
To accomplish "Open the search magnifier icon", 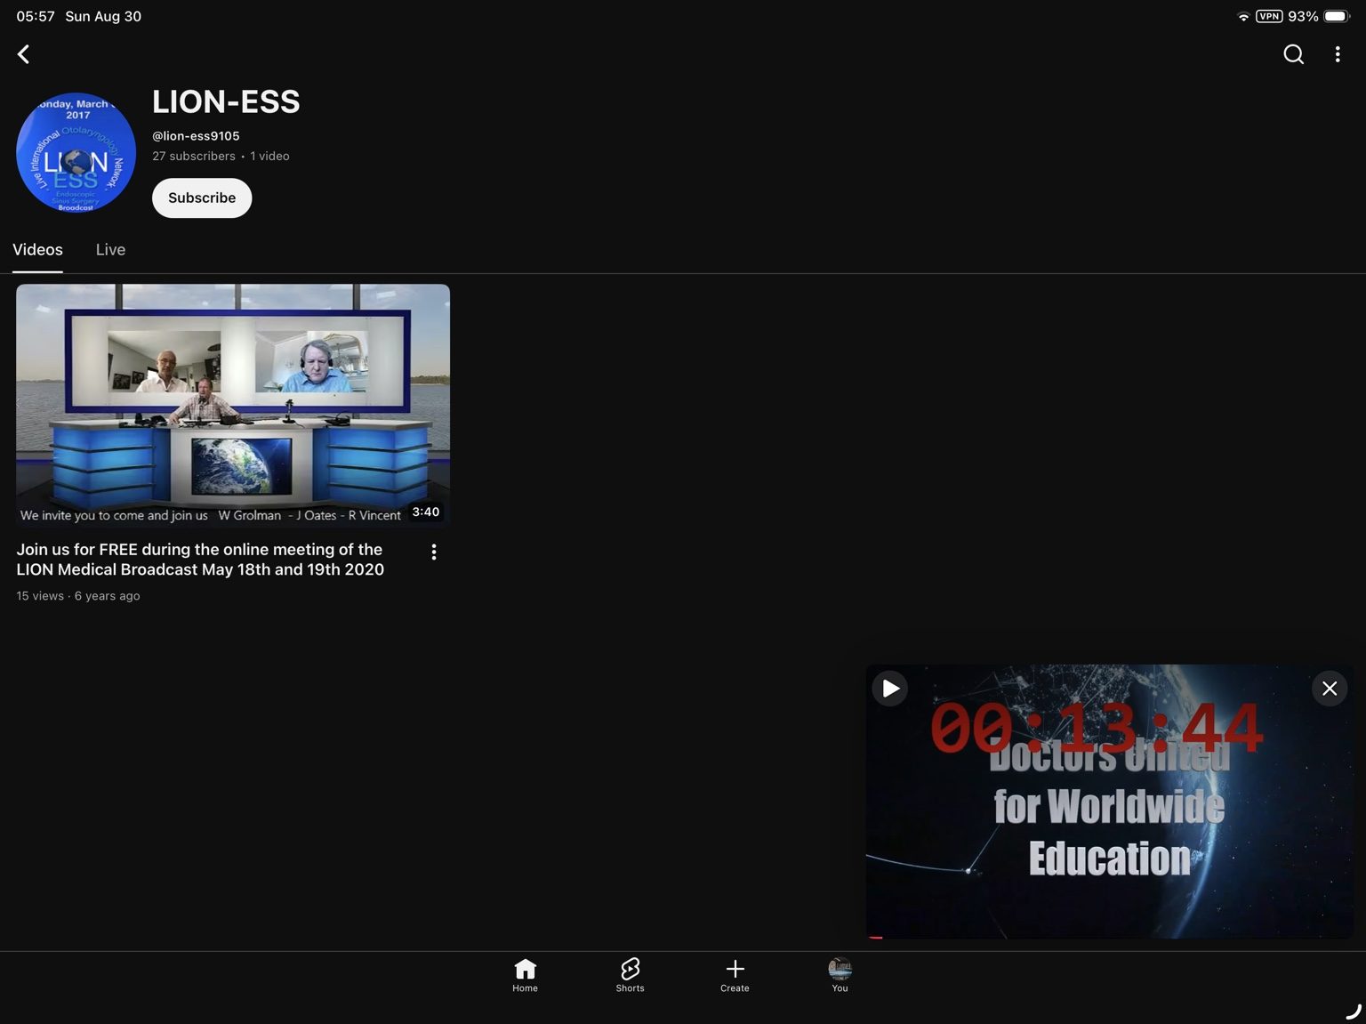I will [x=1293, y=54].
